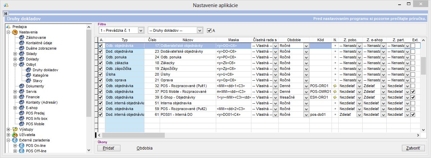Click the table's horizontal scrollbar

257,135
